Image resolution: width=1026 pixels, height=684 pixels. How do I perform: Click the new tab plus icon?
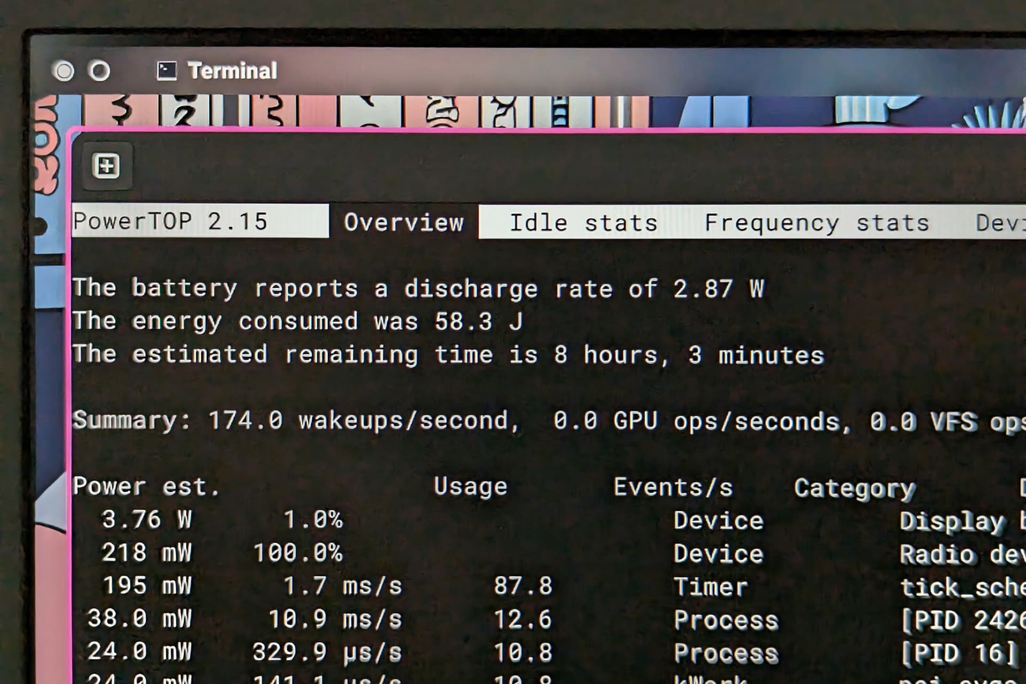click(106, 166)
